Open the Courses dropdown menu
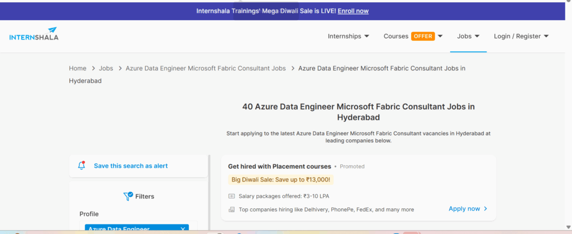Screen dimensions: 572x234 413,36
